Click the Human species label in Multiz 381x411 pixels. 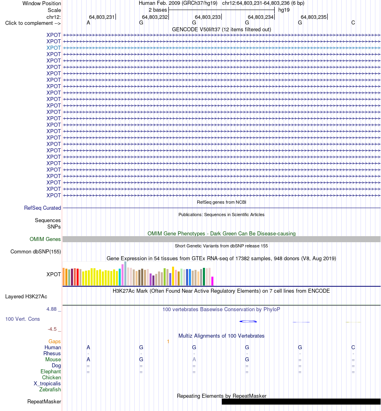click(53, 347)
